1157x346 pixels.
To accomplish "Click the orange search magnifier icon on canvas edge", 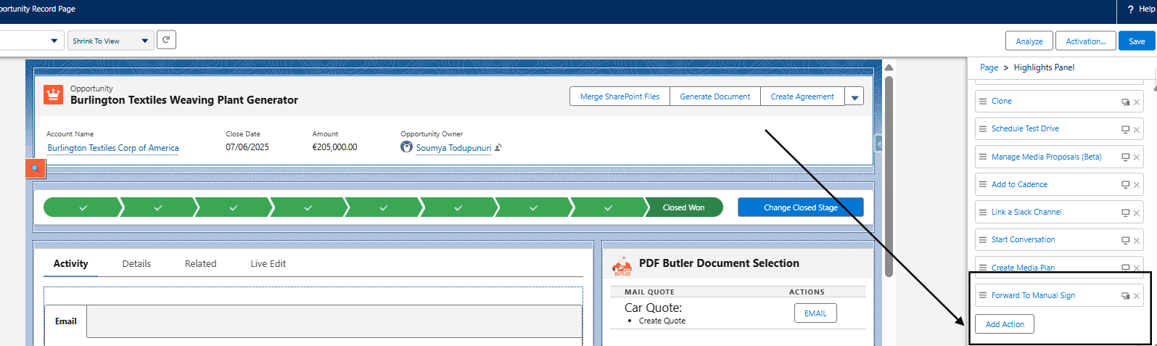I will pyautogui.click(x=35, y=168).
